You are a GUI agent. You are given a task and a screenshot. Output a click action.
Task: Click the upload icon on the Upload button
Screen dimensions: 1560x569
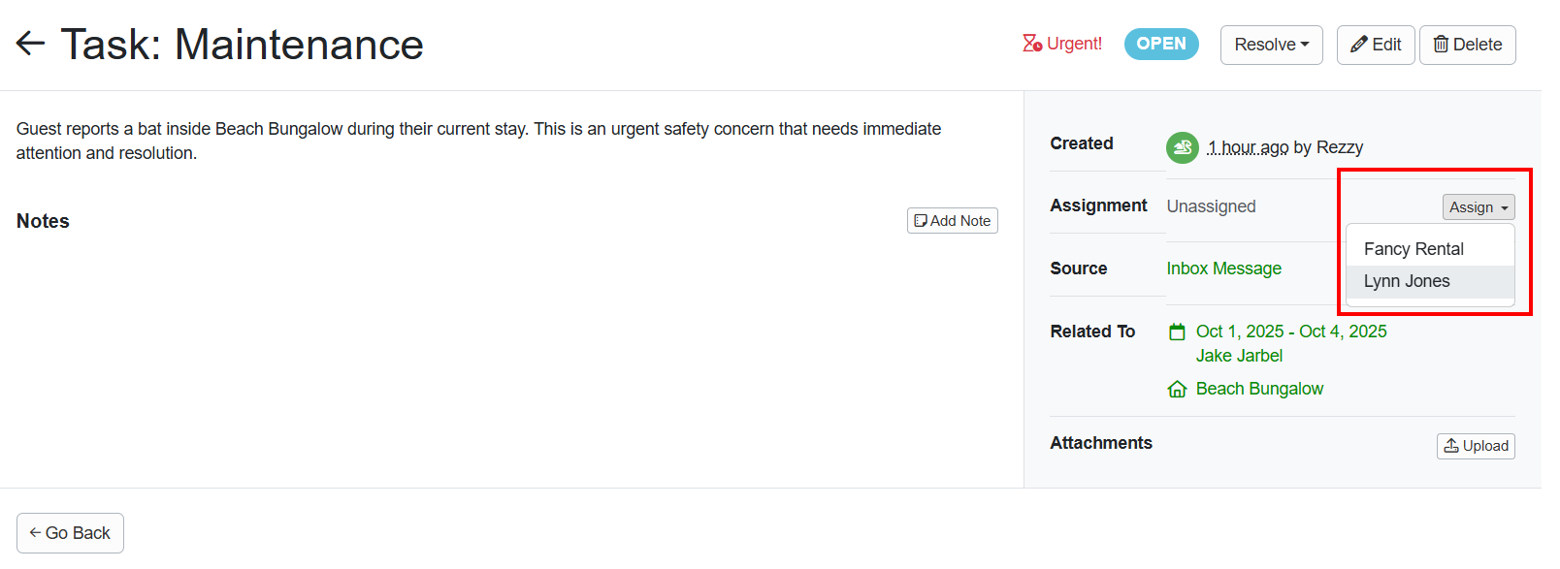click(x=1451, y=446)
